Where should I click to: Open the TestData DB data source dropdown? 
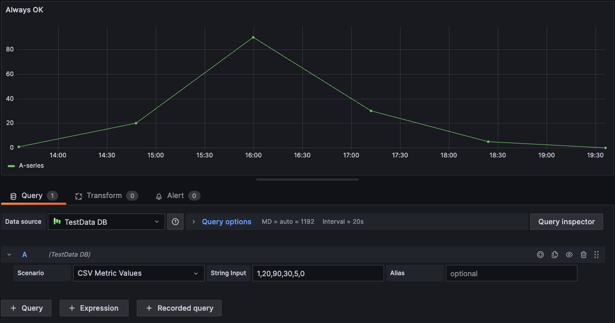tap(106, 221)
